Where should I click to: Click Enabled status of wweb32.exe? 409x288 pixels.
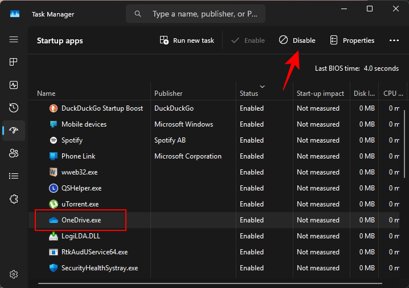pyautogui.click(x=252, y=172)
